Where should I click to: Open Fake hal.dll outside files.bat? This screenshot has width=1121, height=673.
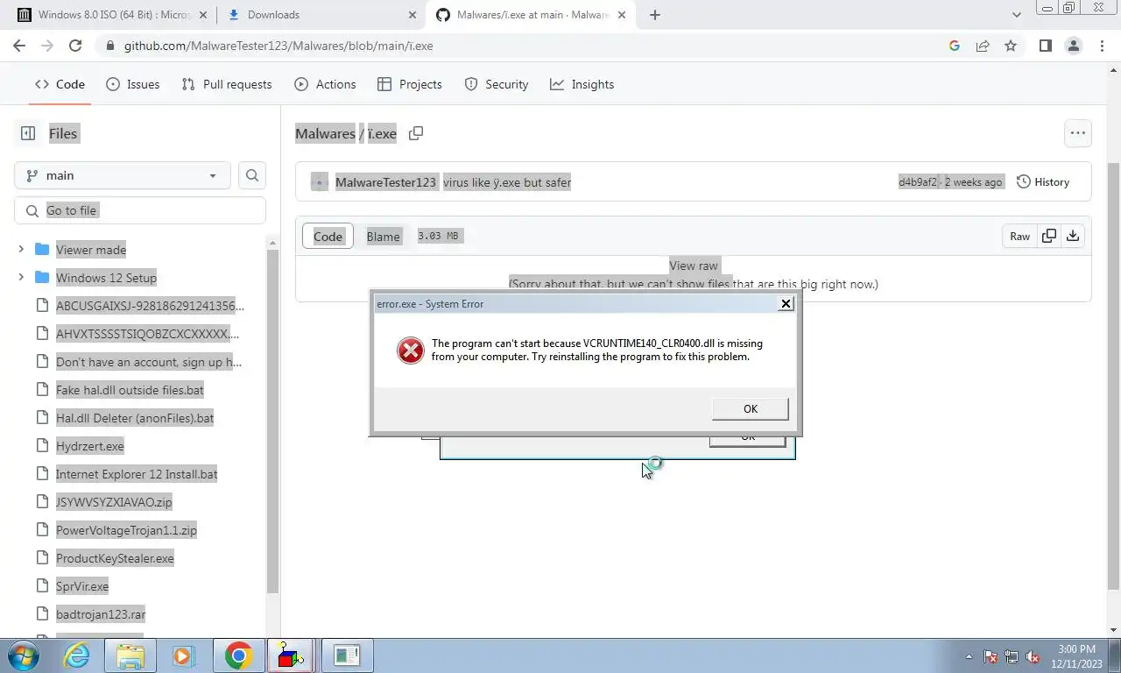(130, 390)
